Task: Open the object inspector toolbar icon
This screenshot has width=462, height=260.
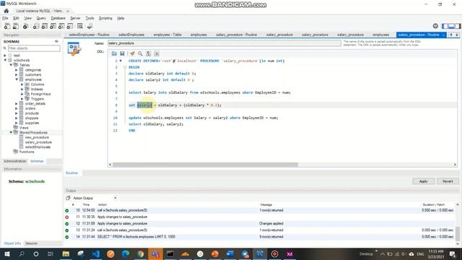Action: tap(26, 26)
